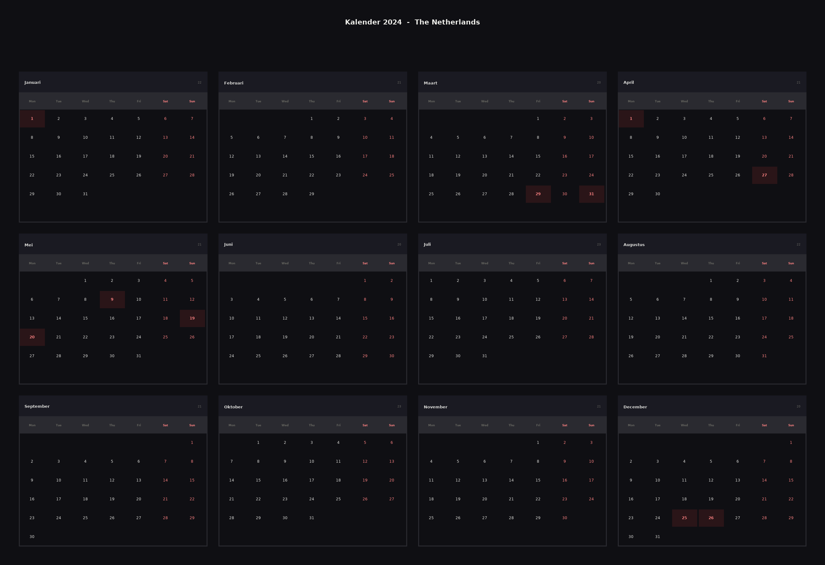Click highlighted 1 in April
Image resolution: width=825 pixels, height=565 pixels.
click(x=631, y=119)
